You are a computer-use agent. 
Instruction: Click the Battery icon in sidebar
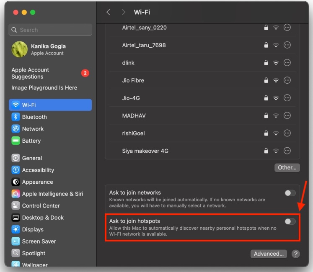(x=16, y=141)
